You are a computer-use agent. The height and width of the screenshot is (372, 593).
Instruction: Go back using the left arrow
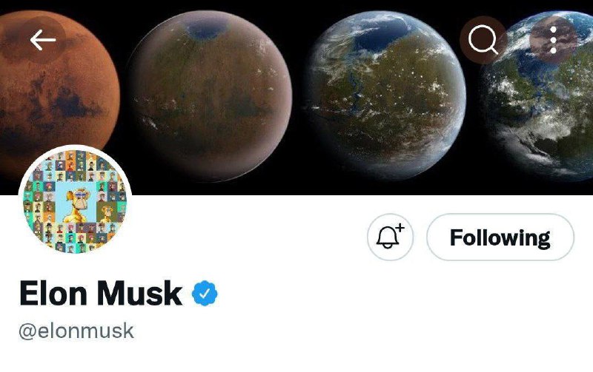coord(43,40)
